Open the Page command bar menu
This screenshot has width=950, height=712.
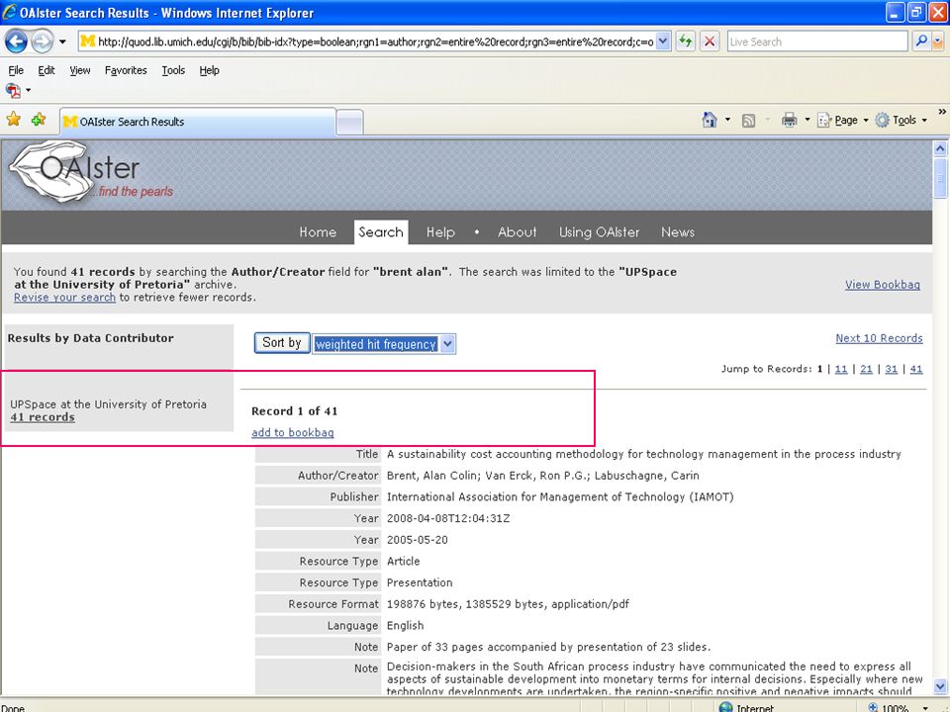pyautogui.click(x=843, y=120)
